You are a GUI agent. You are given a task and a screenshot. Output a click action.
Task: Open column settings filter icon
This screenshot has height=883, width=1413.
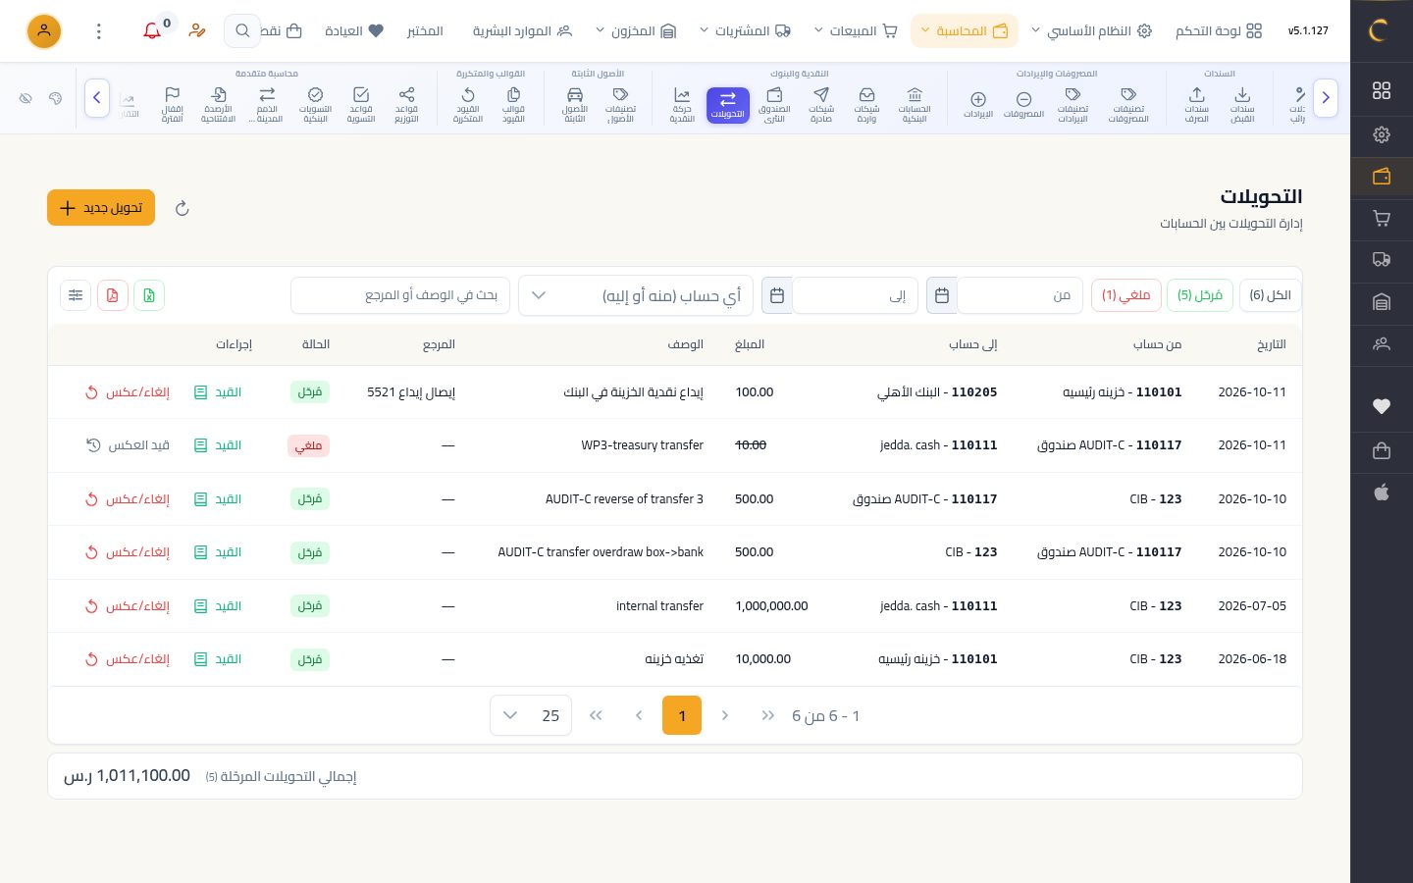pyautogui.click(x=76, y=295)
